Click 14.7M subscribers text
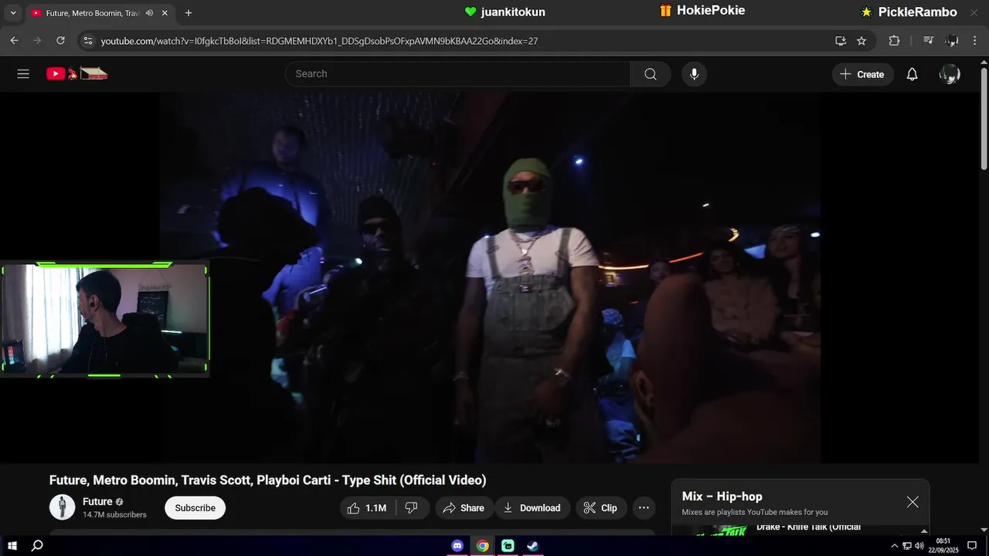Image resolution: width=989 pixels, height=556 pixels. (114, 515)
